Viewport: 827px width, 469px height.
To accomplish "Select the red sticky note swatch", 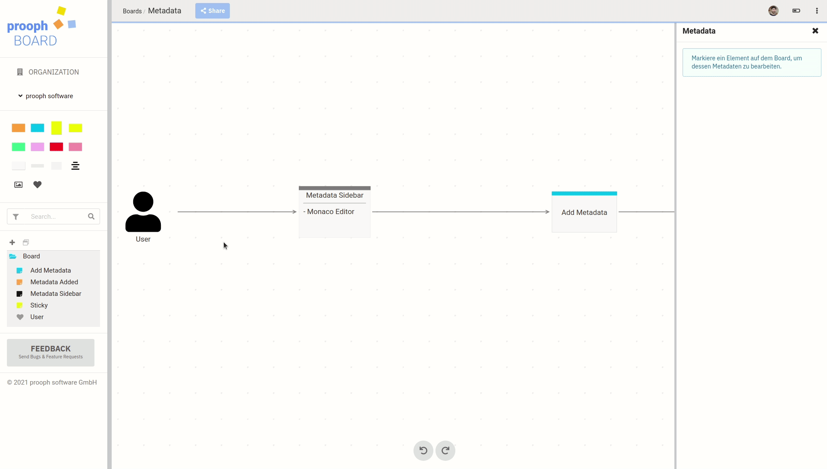I will point(56,147).
